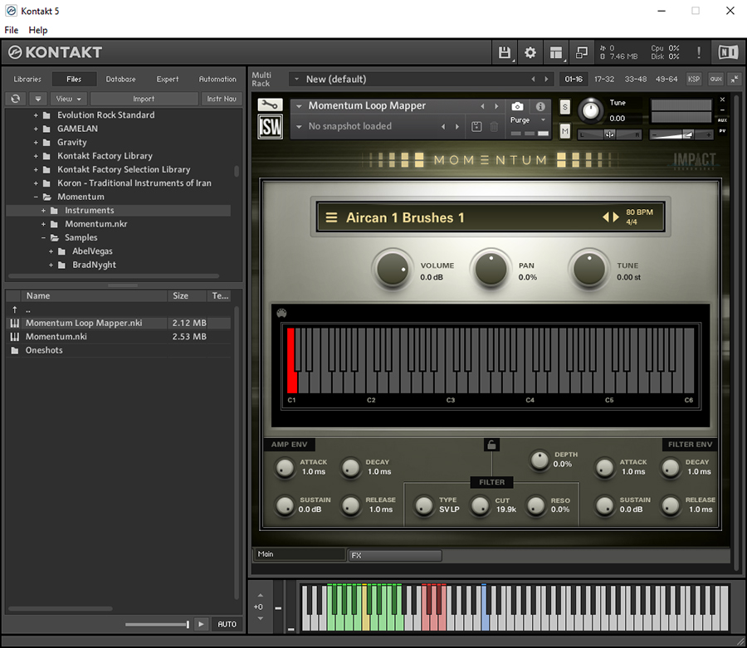The image size is (747, 648).
Task: Click the instrument pan slider
Action: tap(609, 135)
